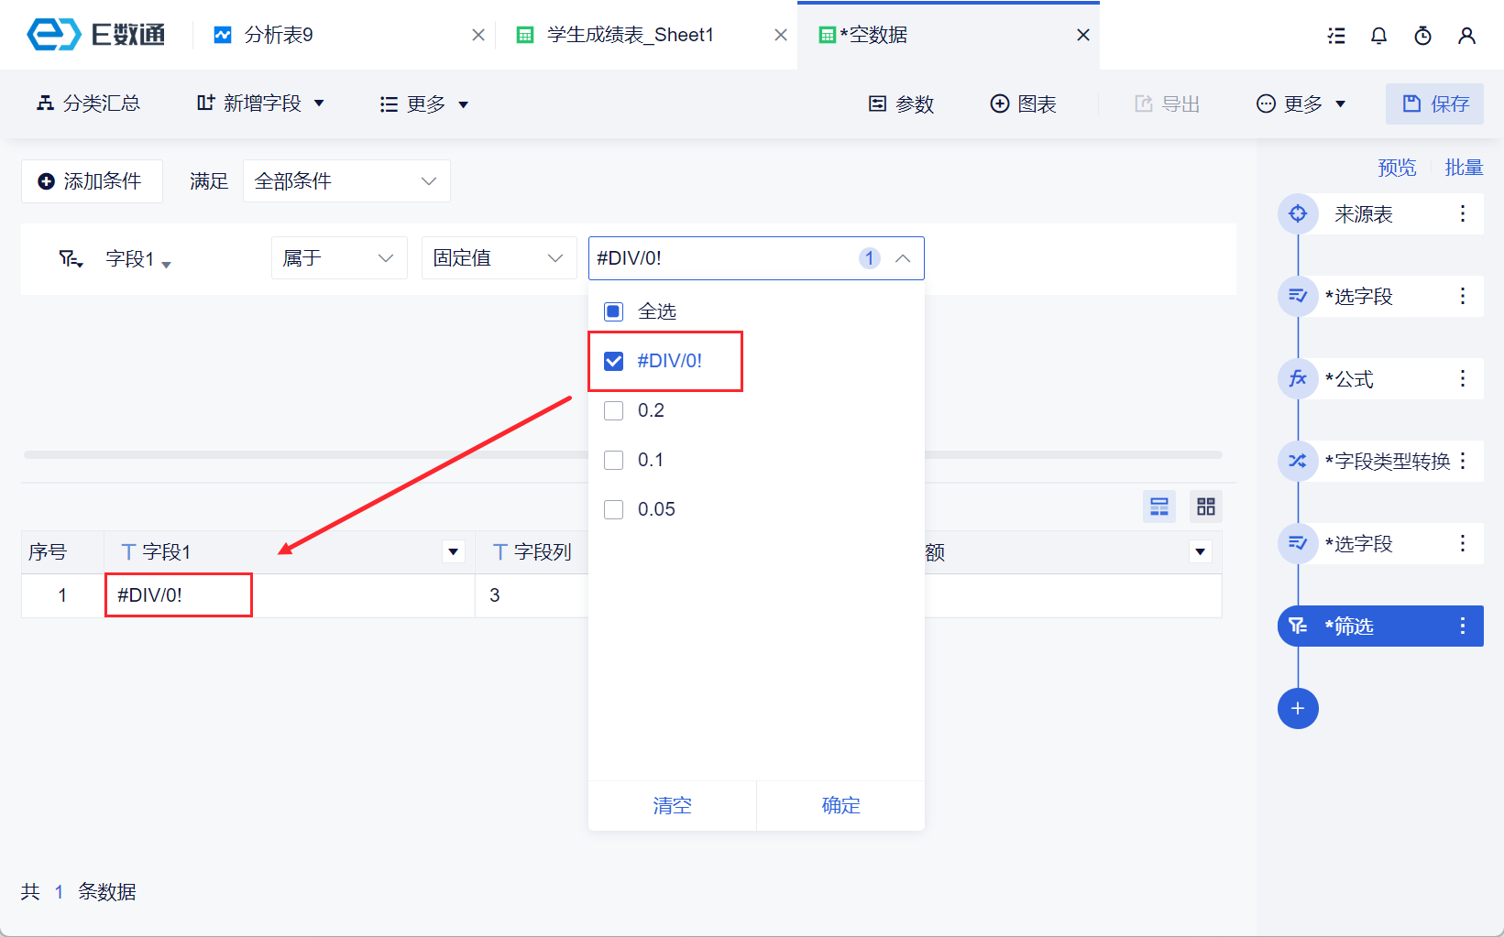Open the timer clock icon
This screenshot has height=937, width=1504.
pyautogui.click(x=1422, y=36)
